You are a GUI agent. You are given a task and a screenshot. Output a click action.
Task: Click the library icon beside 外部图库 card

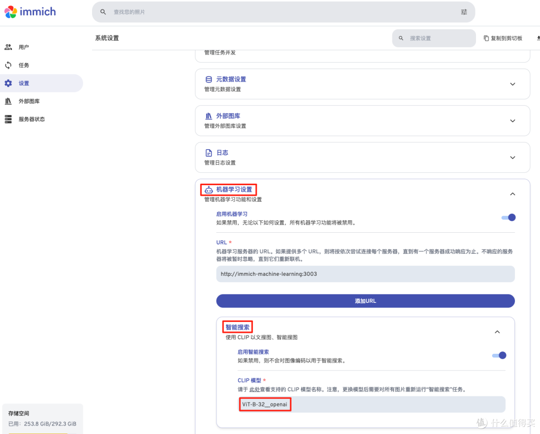tap(208, 116)
